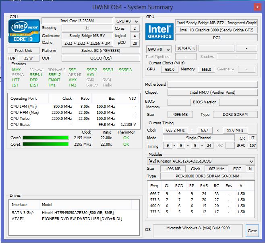Open the GPU #0 selector dropdown

(x=159, y=49)
